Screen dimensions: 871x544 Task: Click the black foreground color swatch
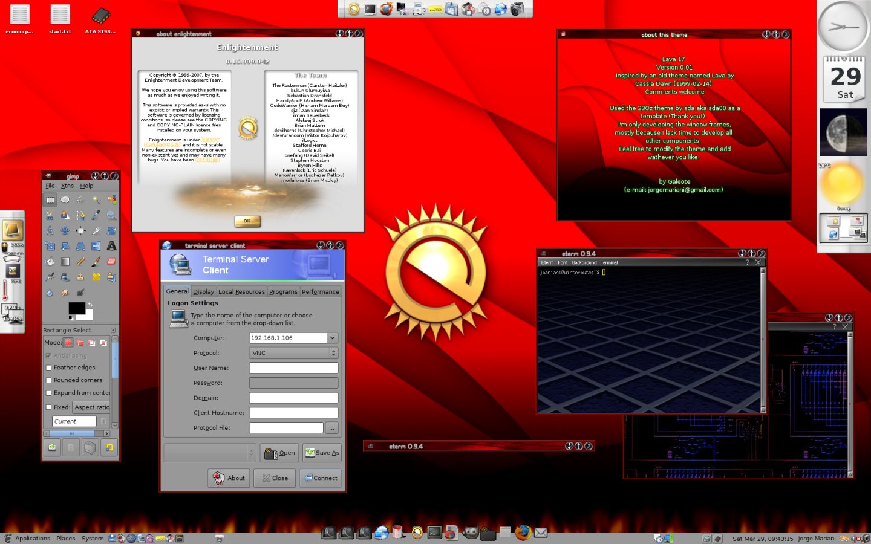coord(76,308)
